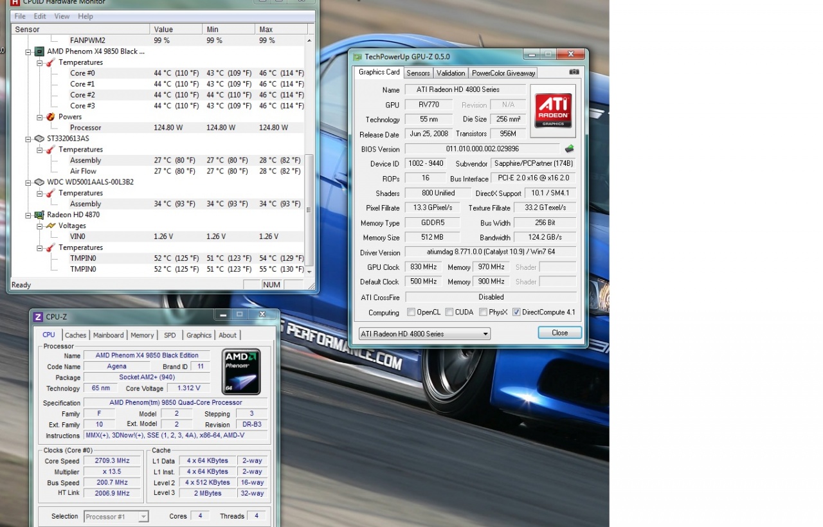Click the CPU-Z title bar Z icon

38,316
